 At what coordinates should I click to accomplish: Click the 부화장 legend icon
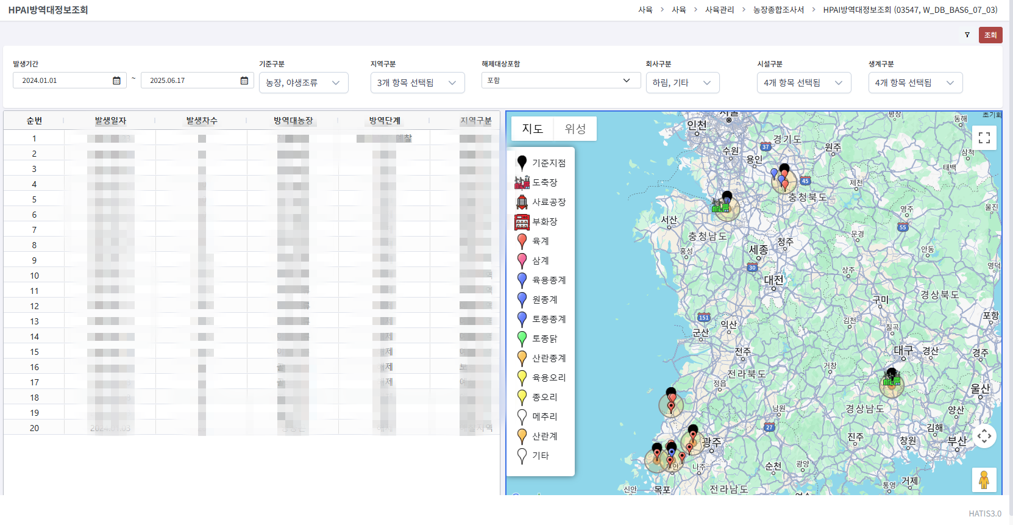(522, 221)
